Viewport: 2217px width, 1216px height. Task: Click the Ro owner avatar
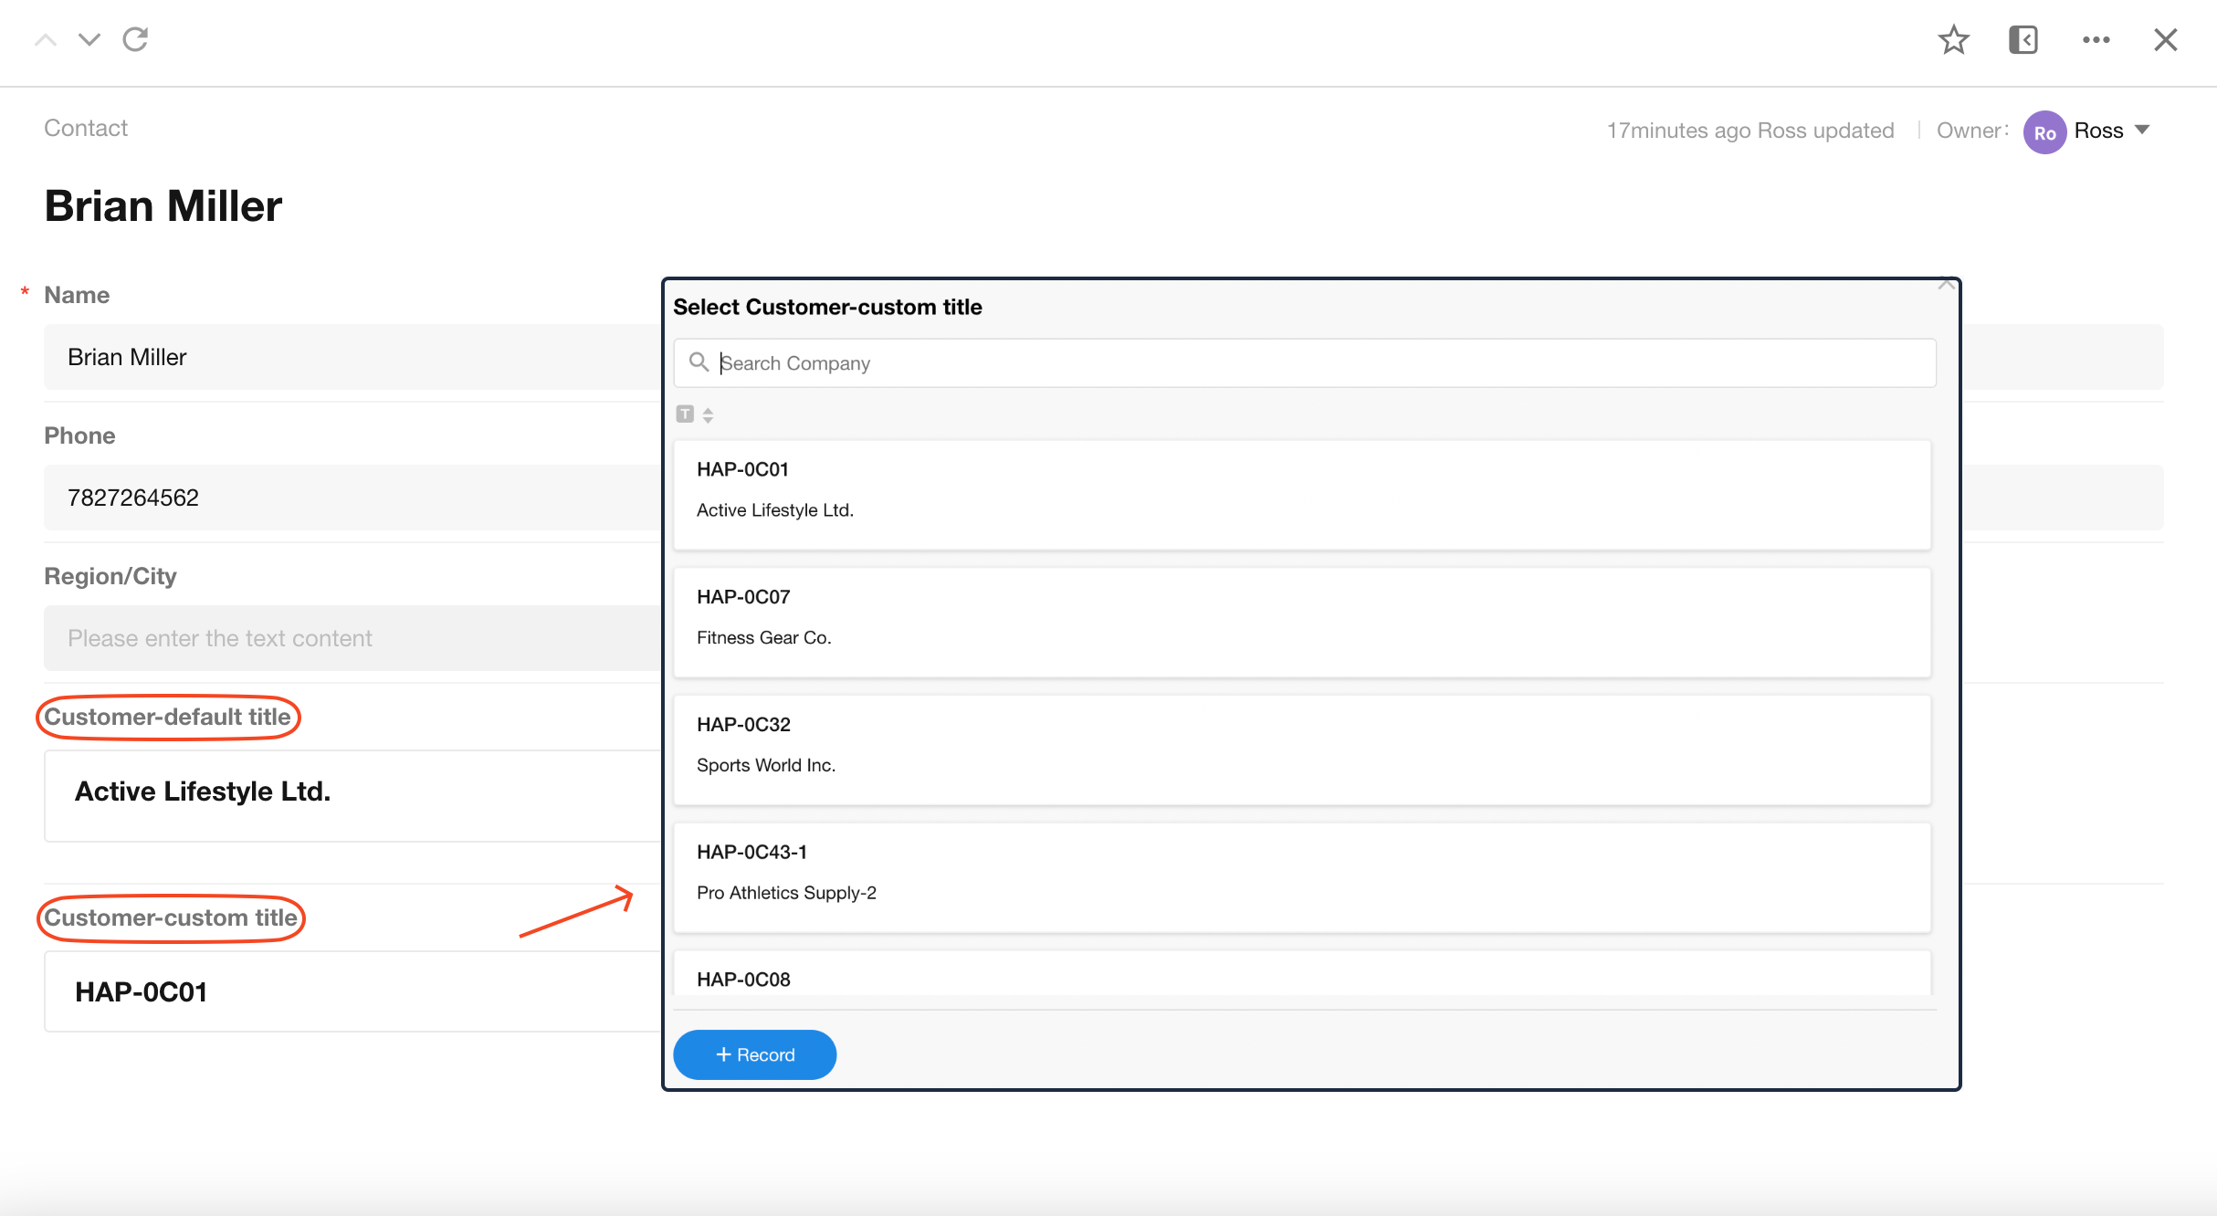coord(2044,132)
